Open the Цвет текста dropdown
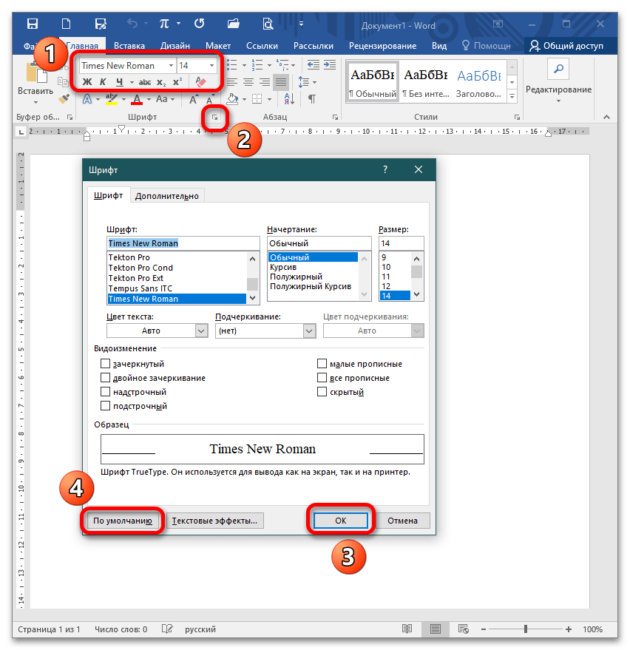The width and height of the screenshot is (630, 650). pos(201,331)
